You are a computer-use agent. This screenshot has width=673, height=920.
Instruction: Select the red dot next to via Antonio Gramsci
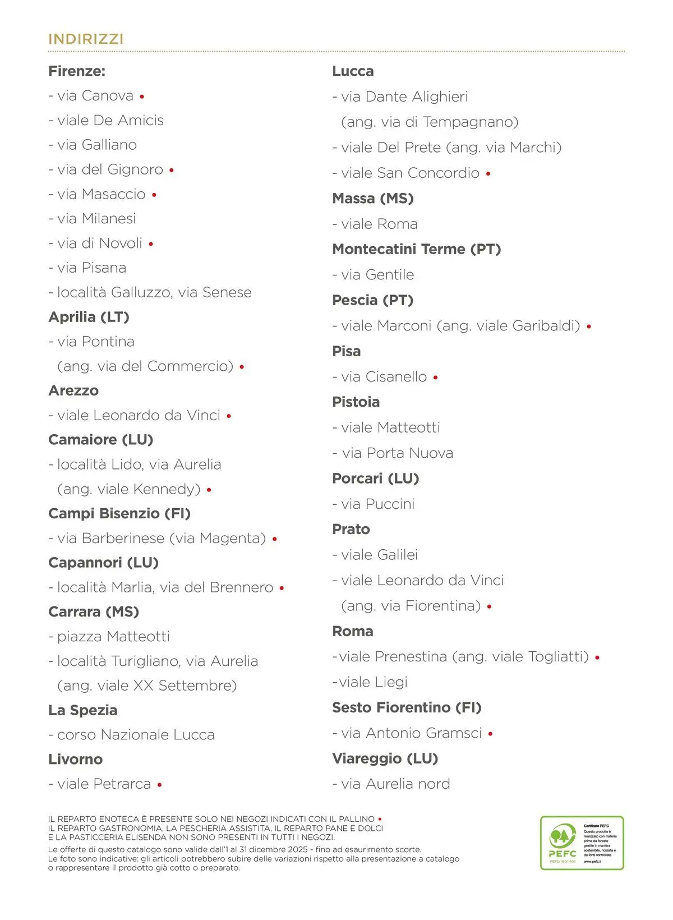coord(491,734)
